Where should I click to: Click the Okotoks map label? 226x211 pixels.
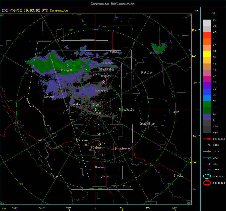click(100, 167)
